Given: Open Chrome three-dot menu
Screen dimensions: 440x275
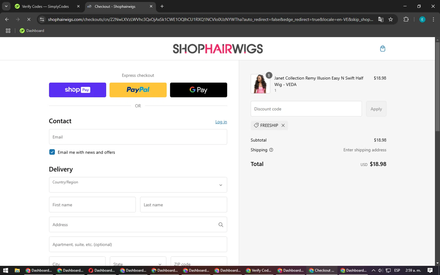Looking at the screenshot, I should click(433, 19).
